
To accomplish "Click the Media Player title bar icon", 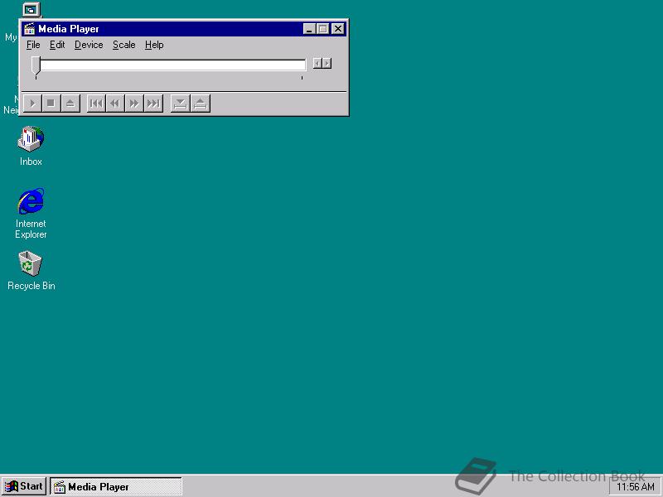I will [30, 29].
